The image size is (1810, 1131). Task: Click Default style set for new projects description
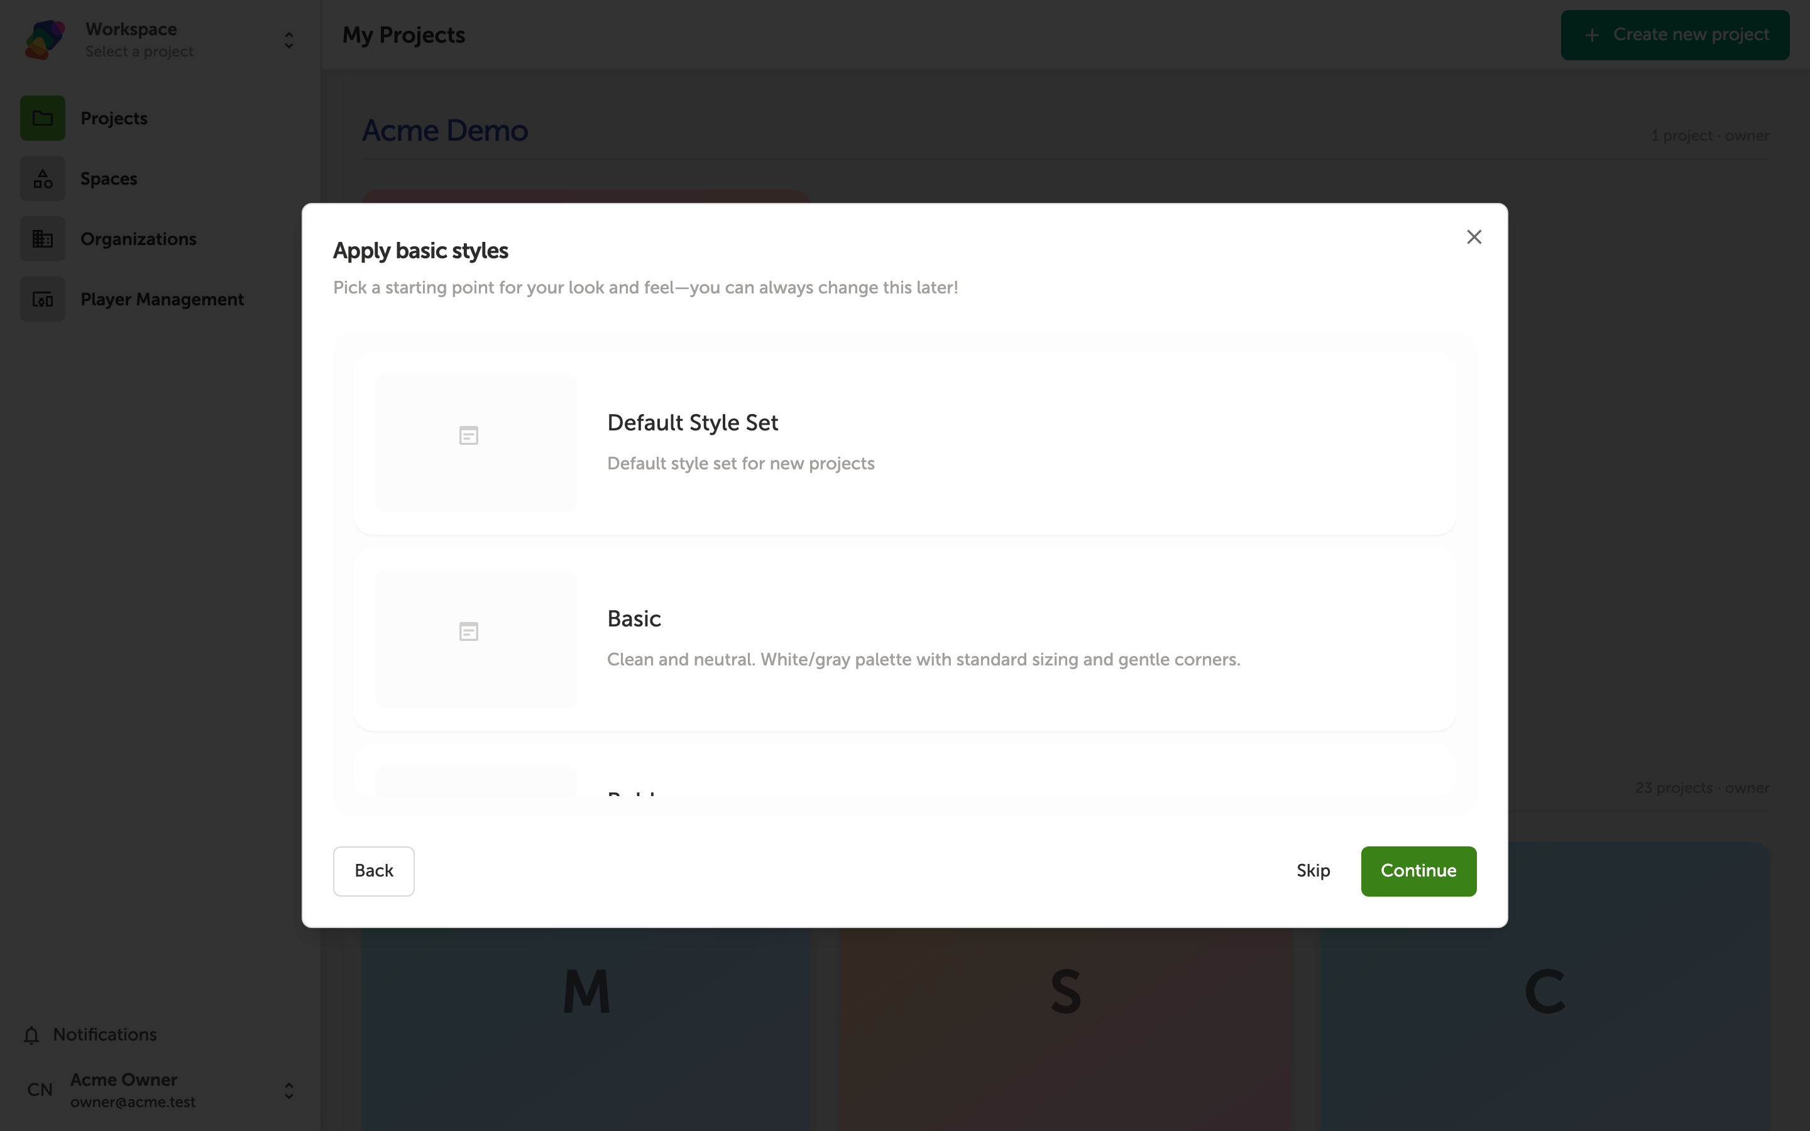point(740,464)
